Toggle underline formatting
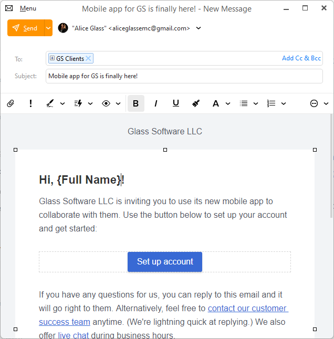This screenshot has width=334, height=339. (176, 103)
